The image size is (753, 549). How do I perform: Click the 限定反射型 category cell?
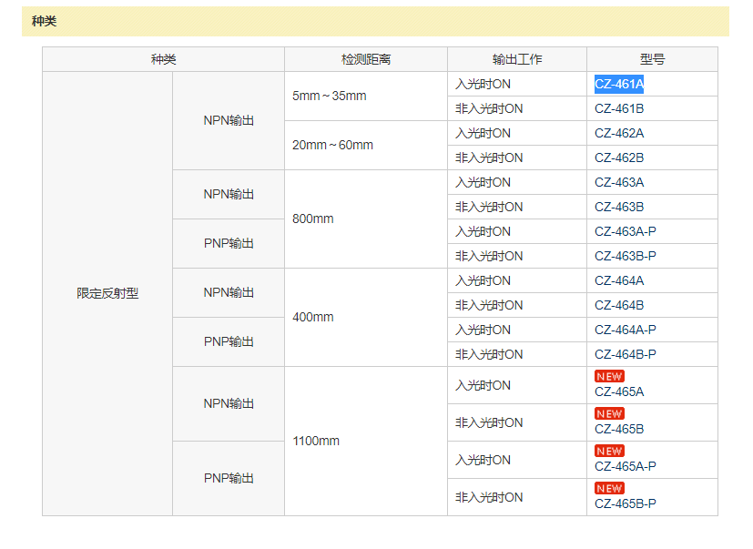[x=107, y=293]
